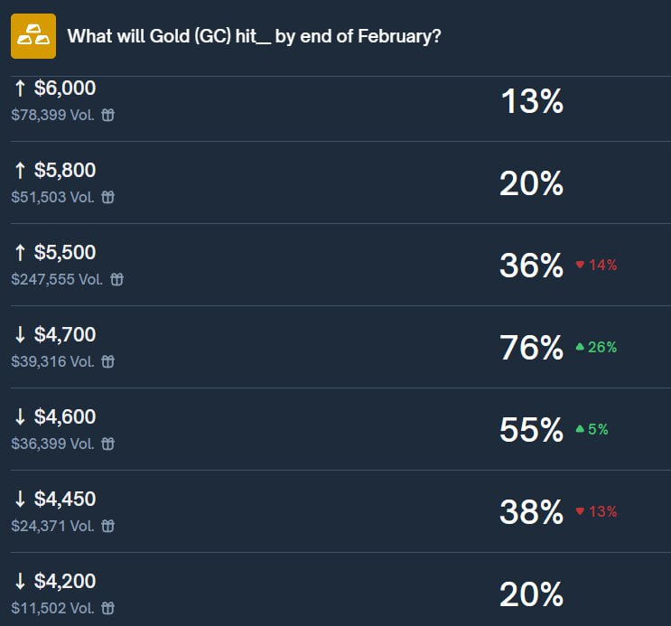This screenshot has height=626, width=671.
Task: Click the gift icon beside $247,555 Vol.
Action: [116, 279]
